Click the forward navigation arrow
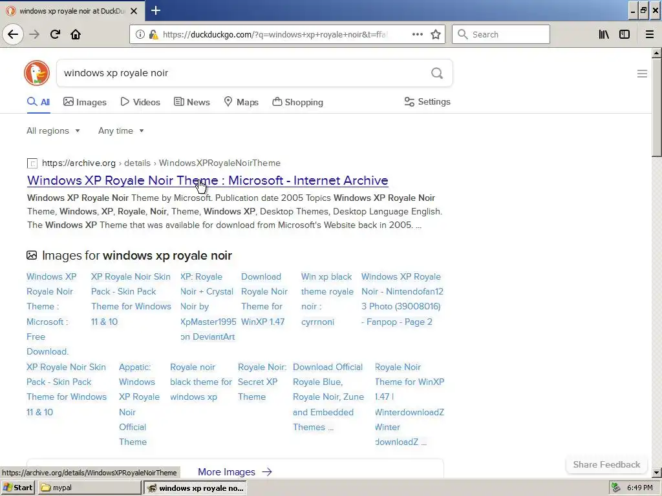 coord(34,34)
